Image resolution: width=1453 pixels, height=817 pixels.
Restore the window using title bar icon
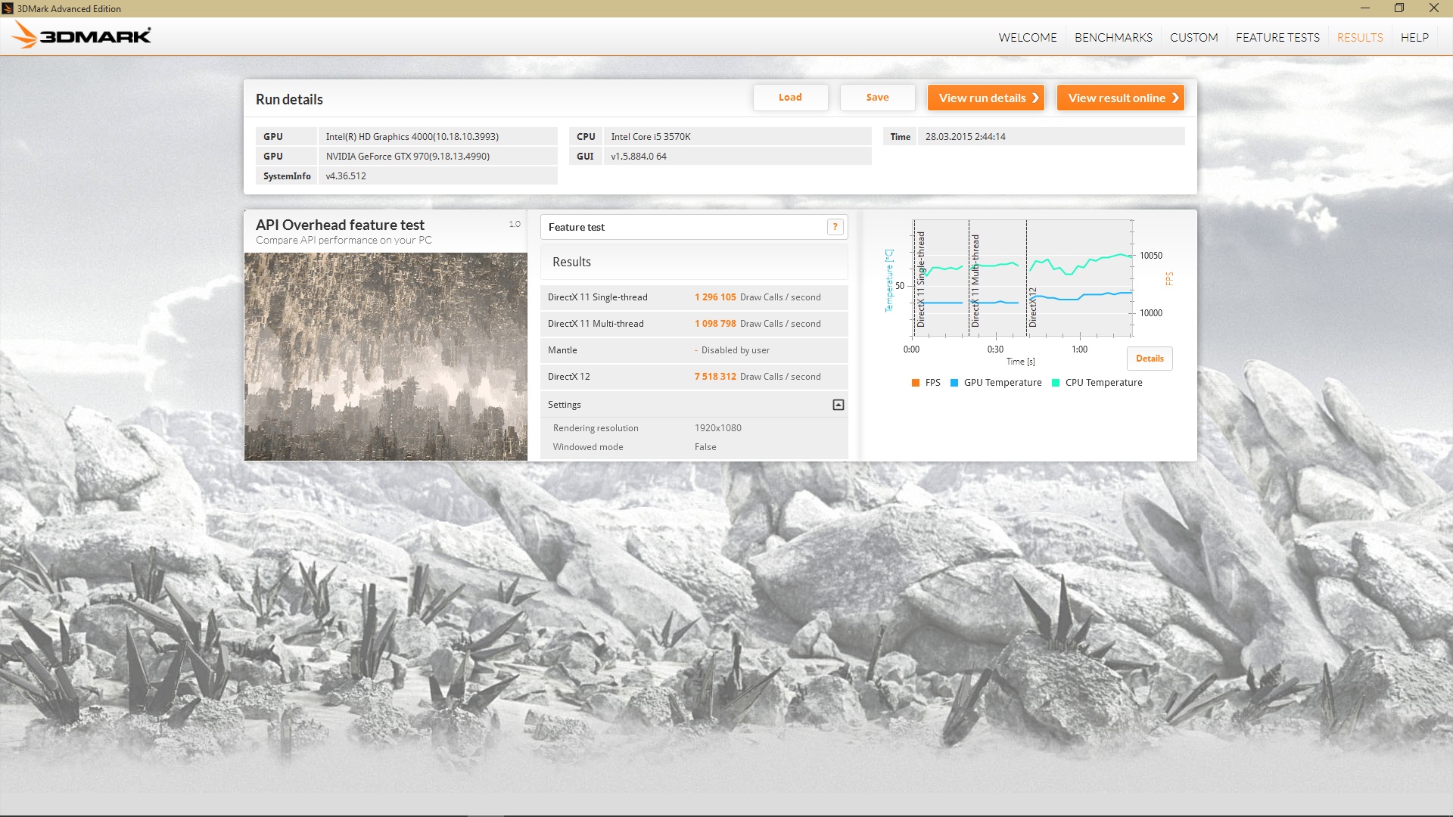[1399, 8]
